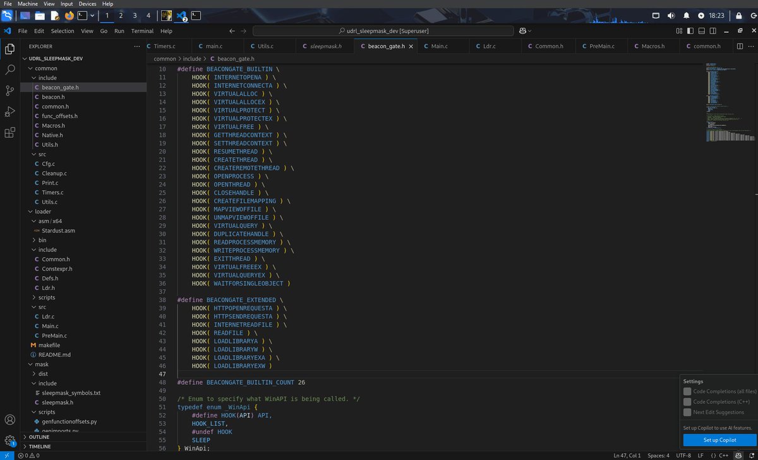Click the editor minimap
This screenshot has width=758, height=460.
pos(730,101)
